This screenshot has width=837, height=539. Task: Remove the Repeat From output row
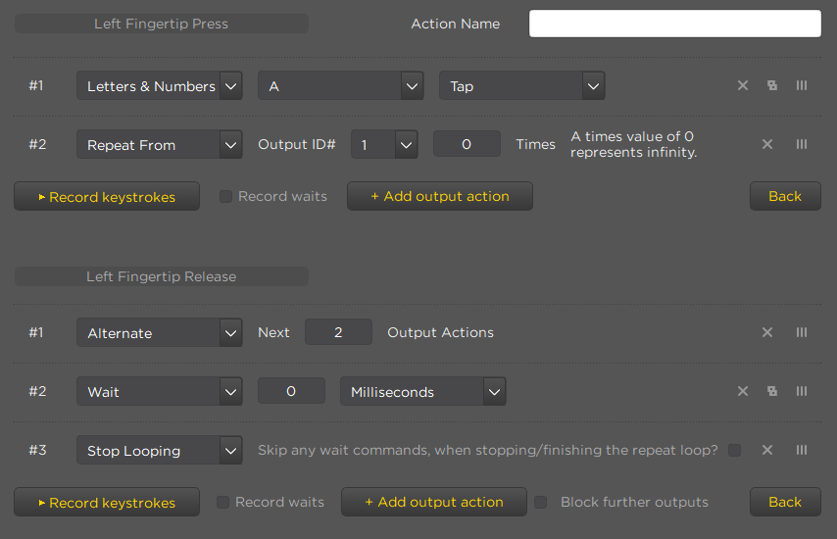click(767, 144)
